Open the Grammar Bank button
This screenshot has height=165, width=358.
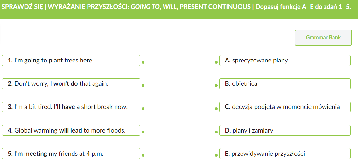coord(323,38)
